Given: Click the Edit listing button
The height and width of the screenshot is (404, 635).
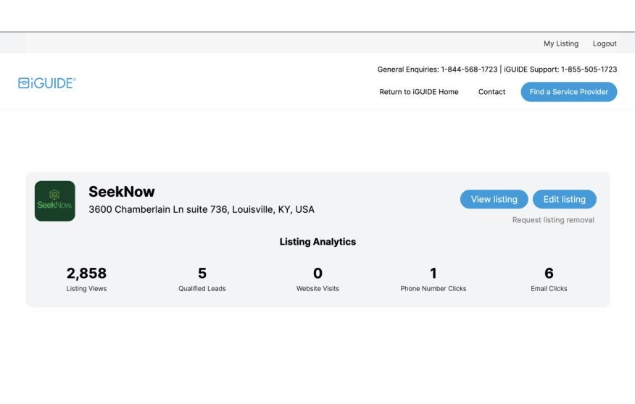Looking at the screenshot, I should click(564, 199).
